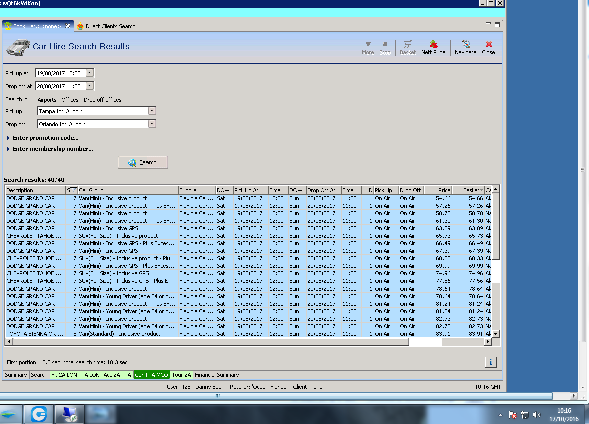Maximize the panel view icon

tap(497, 25)
